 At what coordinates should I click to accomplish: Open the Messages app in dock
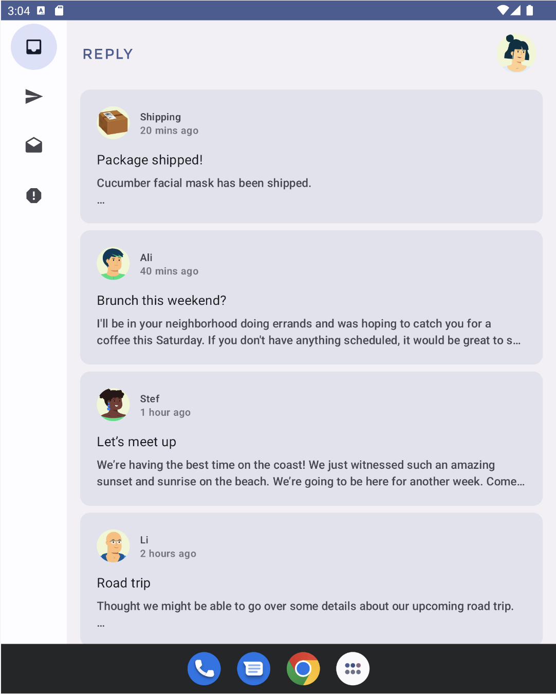click(x=253, y=668)
